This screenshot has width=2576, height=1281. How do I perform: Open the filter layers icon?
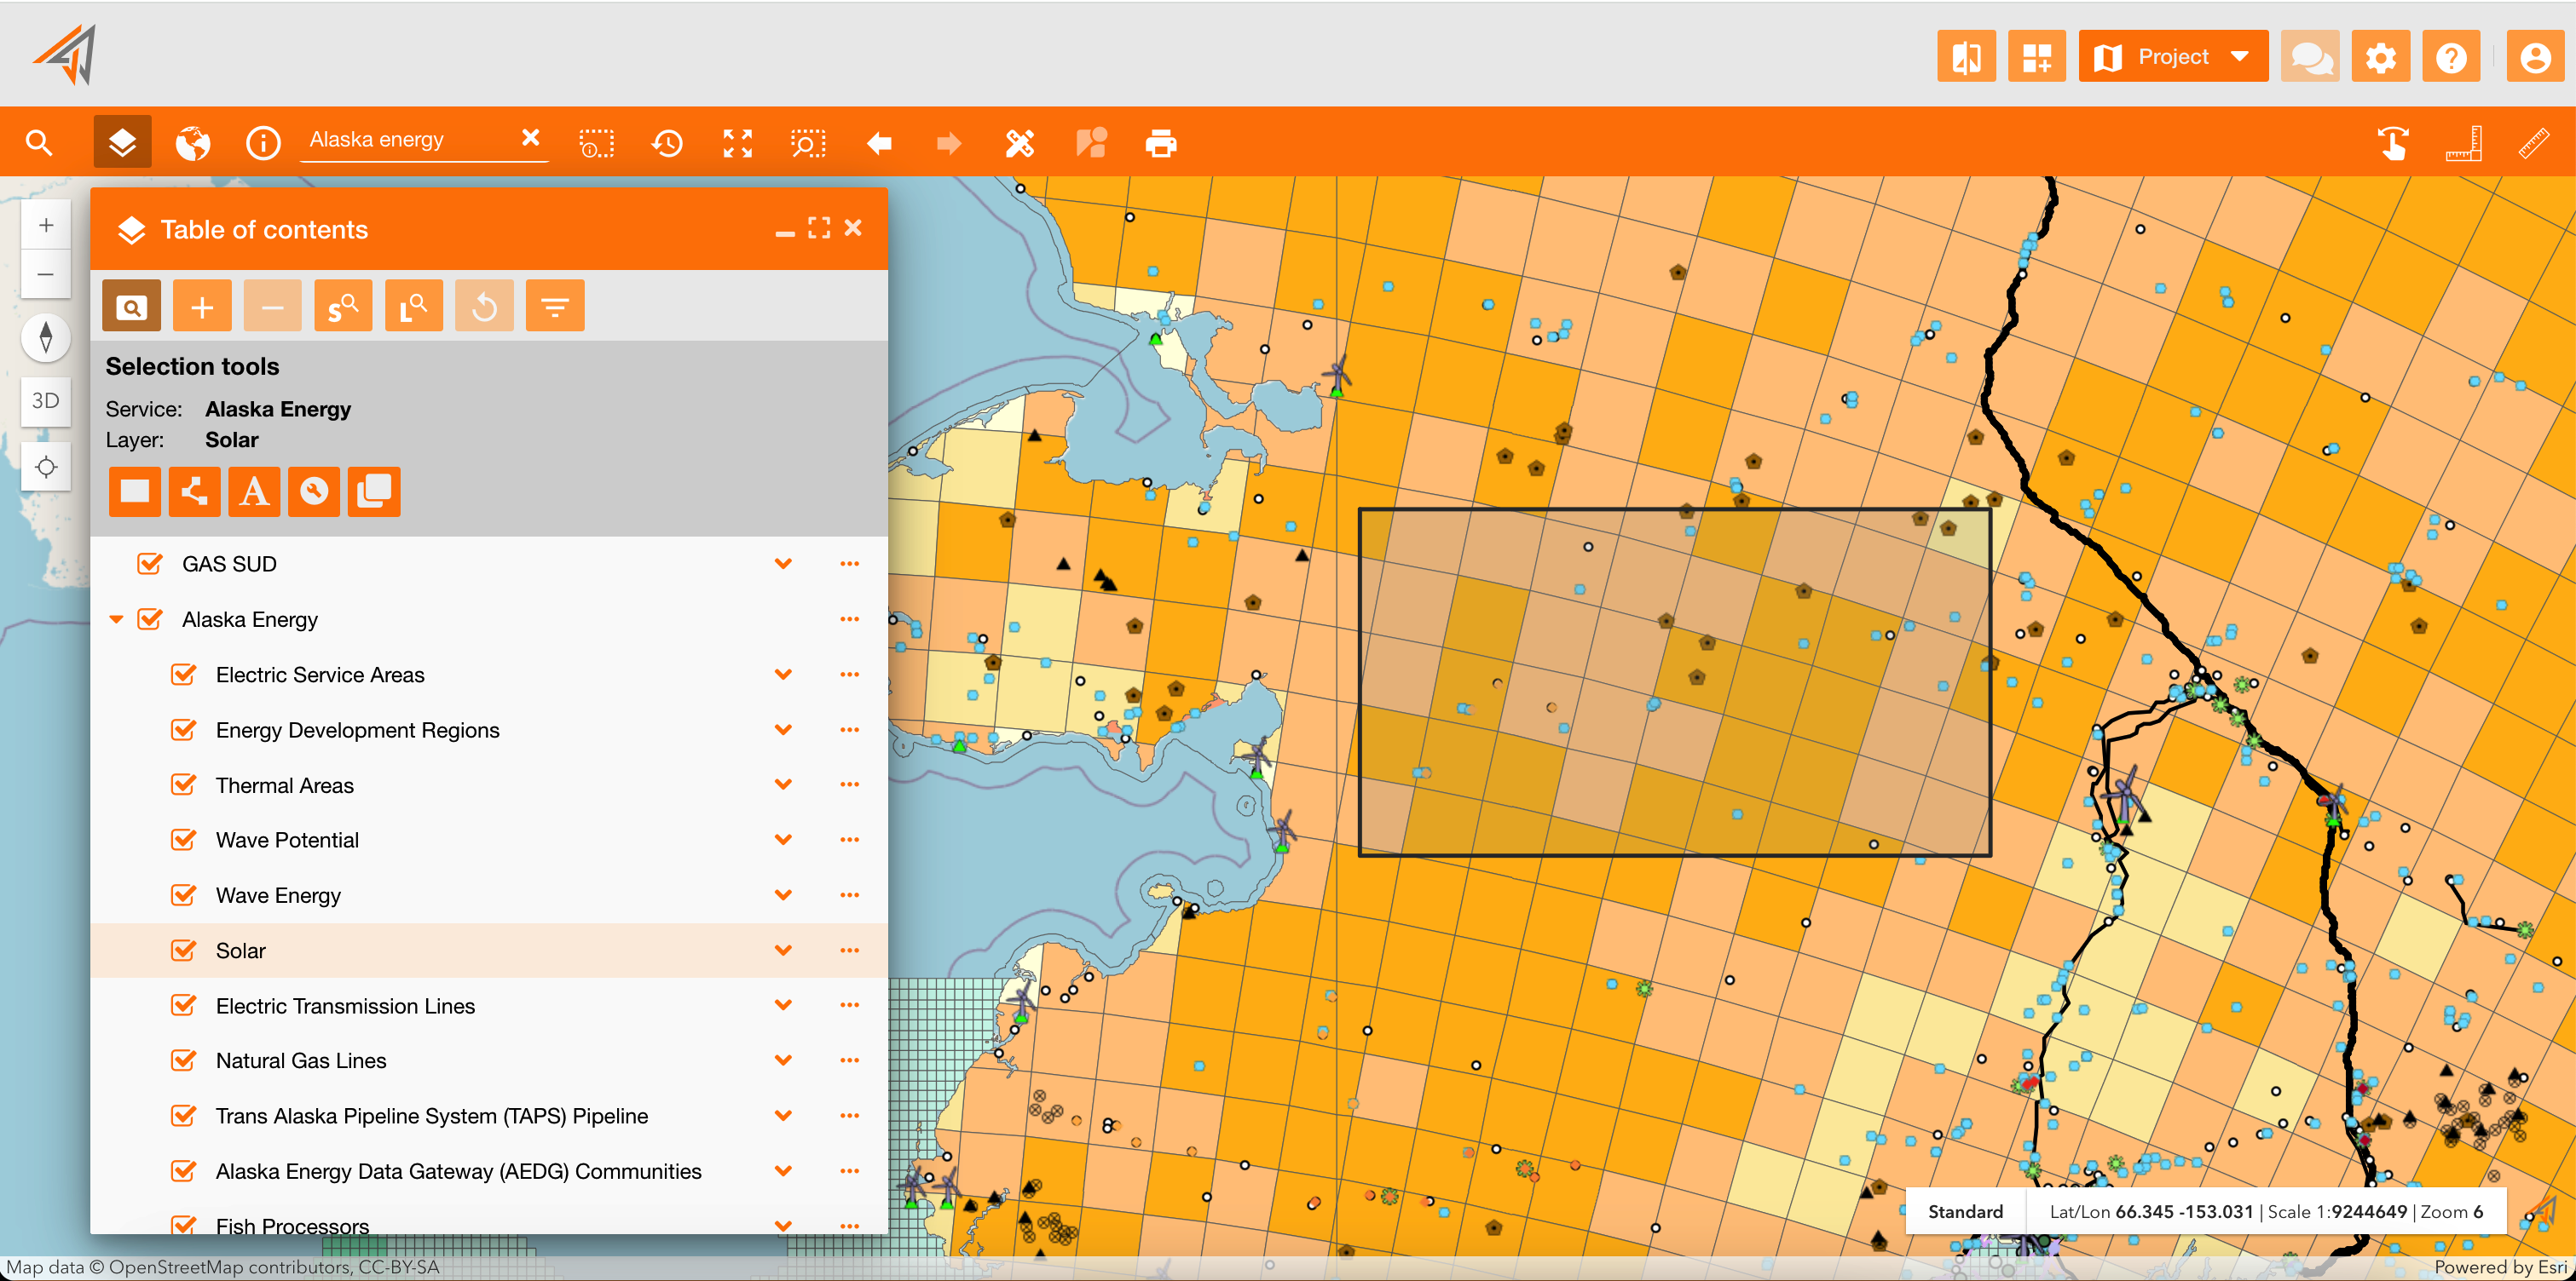click(555, 306)
